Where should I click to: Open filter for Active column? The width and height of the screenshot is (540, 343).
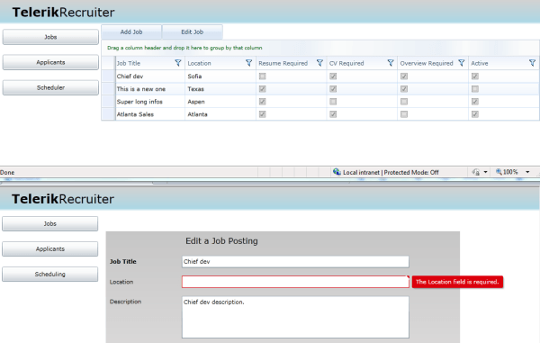tap(532, 63)
